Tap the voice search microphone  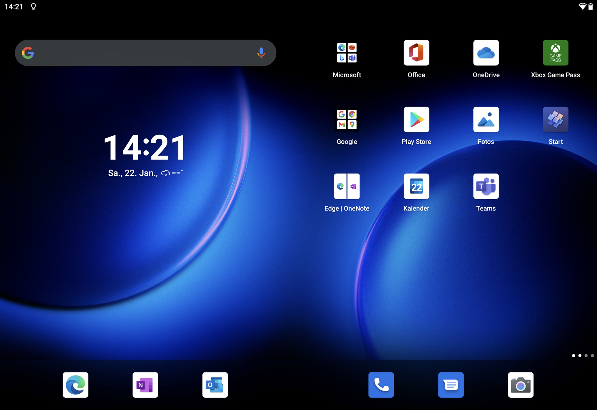pos(261,53)
